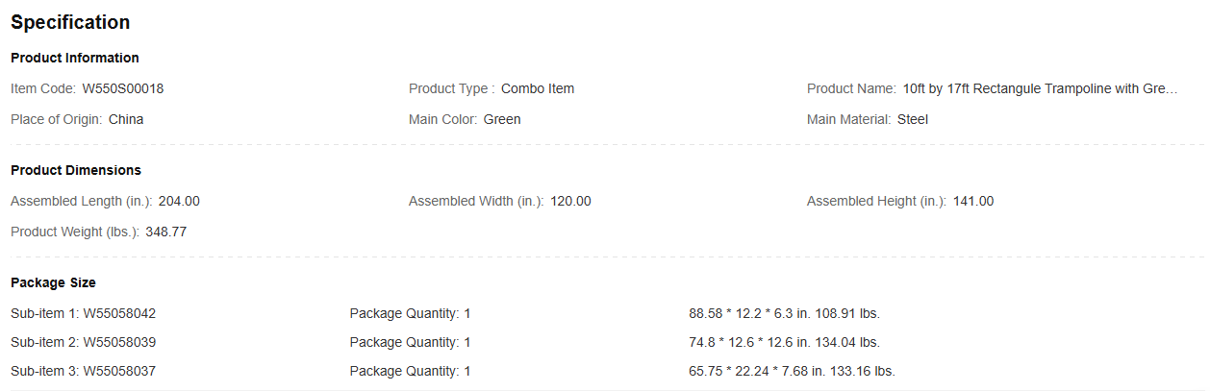Click assembled length value 204.00
This screenshot has width=1210, height=391.
179,201
